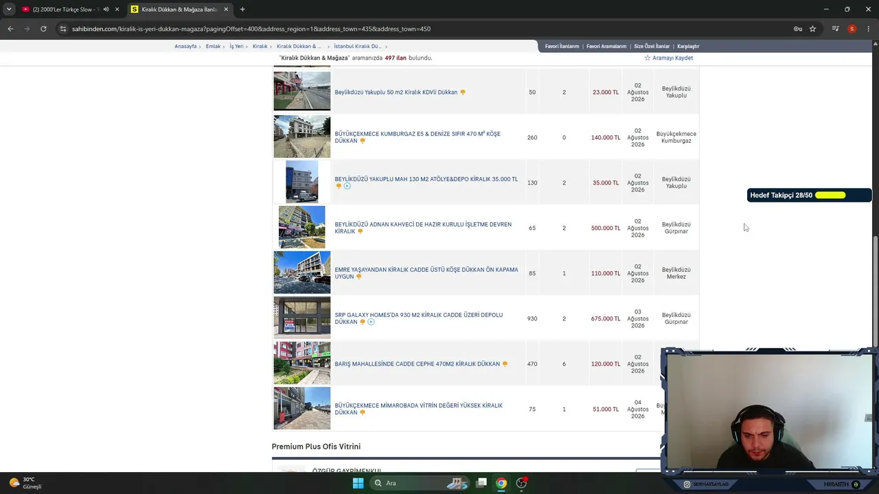Open the Yakuplu Mah 130 M2 atölye&depo listing
Screen dimensions: 879x494
click(x=426, y=179)
